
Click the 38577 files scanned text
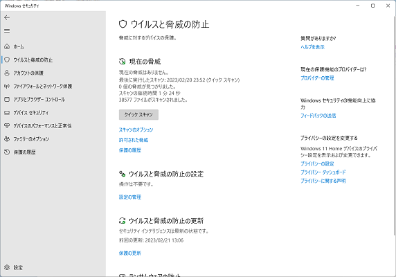[153, 100]
